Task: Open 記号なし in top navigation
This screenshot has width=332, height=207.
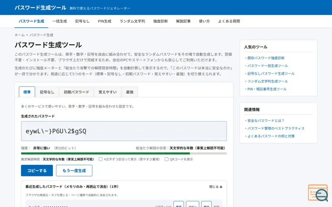Action: pyautogui.click(x=82, y=21)
